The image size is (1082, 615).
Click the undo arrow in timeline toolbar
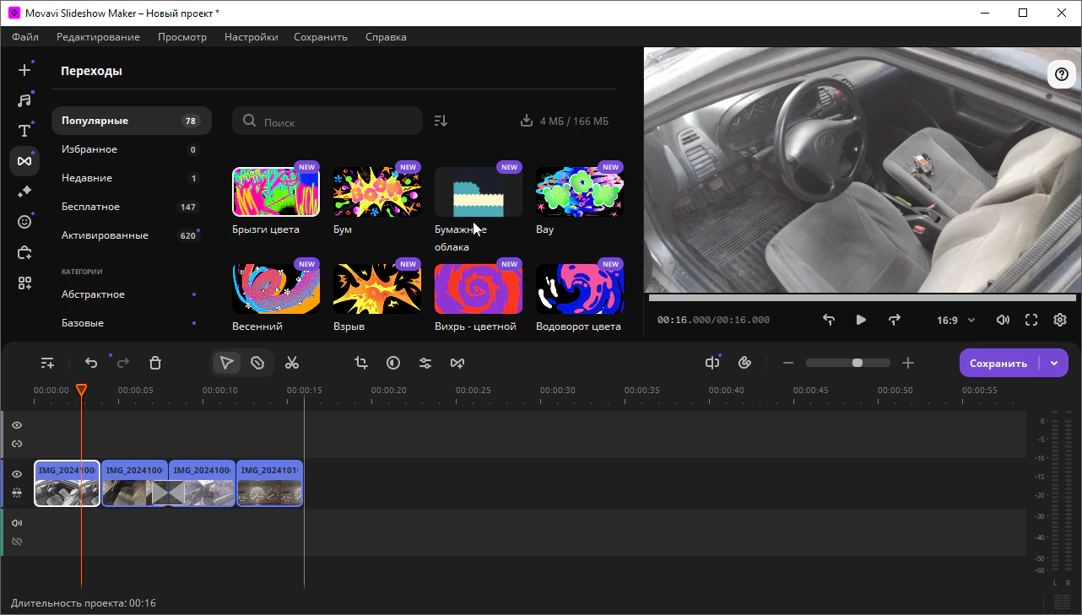point(91,363)
